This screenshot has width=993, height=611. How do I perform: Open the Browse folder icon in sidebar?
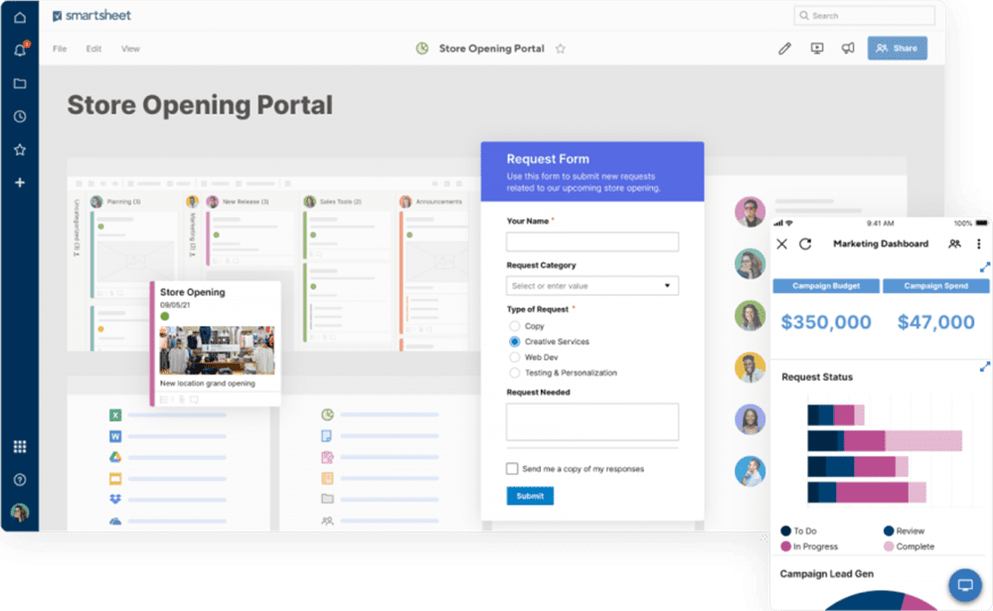pos(20,83)
